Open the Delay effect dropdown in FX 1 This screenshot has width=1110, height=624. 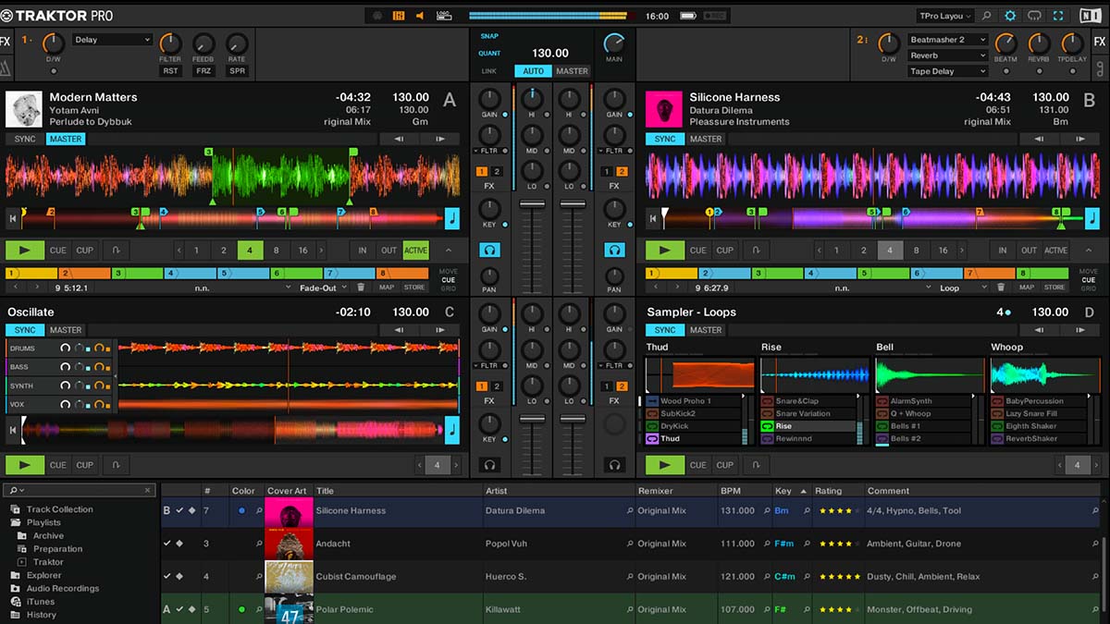112,40
